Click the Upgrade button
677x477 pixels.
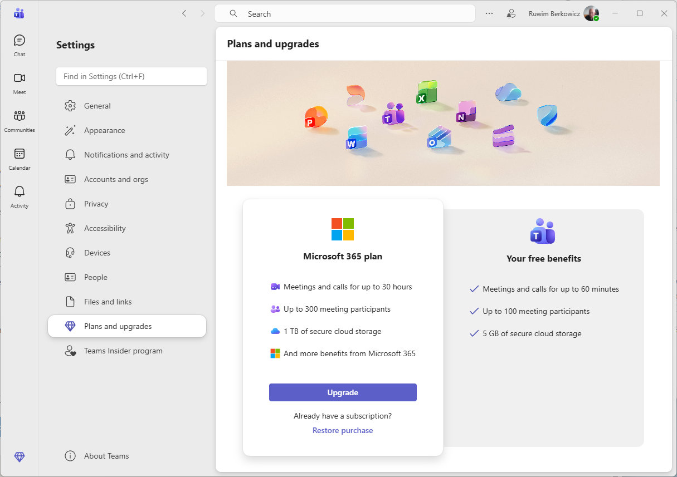342,392
